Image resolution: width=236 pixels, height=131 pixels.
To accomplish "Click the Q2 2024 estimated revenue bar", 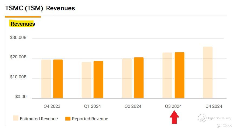I will click(127, 78).
